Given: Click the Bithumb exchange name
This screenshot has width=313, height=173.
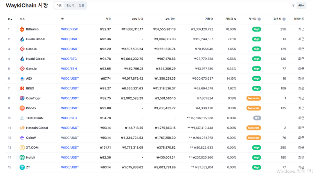Looking at the screenshot, I should pyautogui.click(x=32, y=29).
